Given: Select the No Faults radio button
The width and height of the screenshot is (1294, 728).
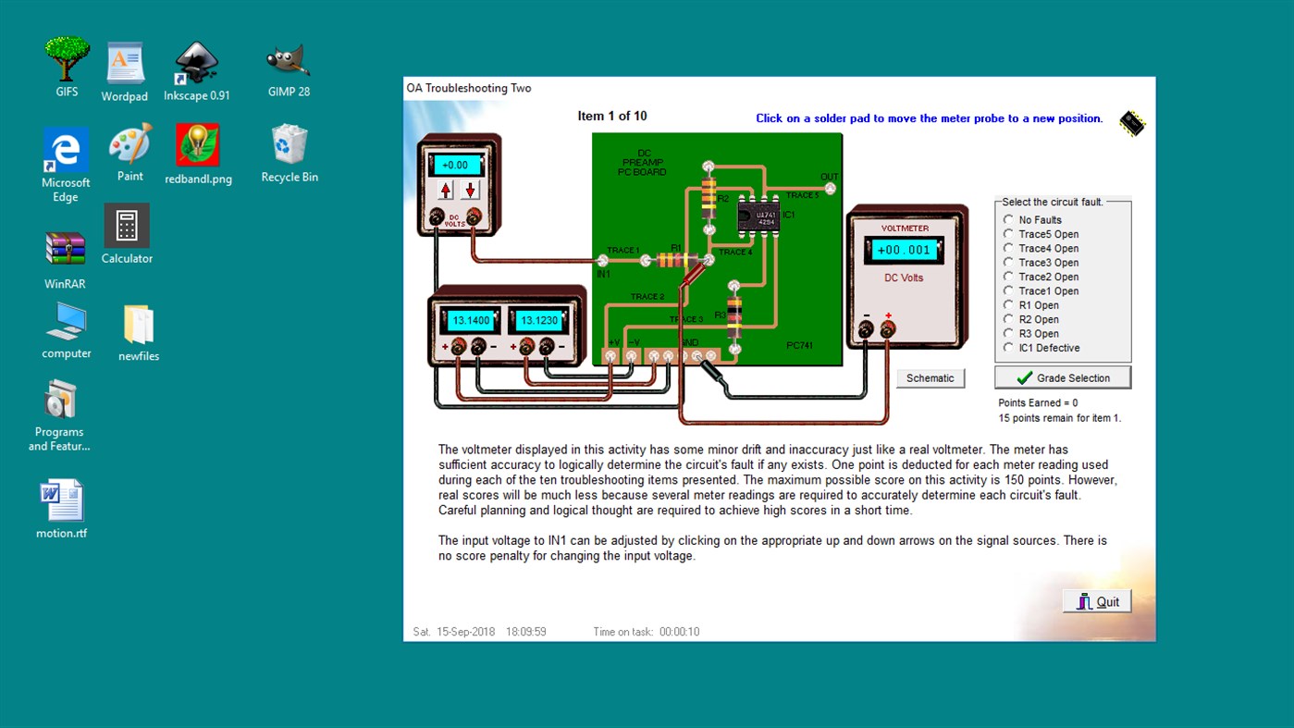Looking at the screenshot, I should (1008, 219).
